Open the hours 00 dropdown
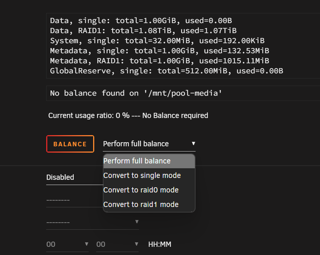This screenshot has width=320, height=255. tap(67, 245)
